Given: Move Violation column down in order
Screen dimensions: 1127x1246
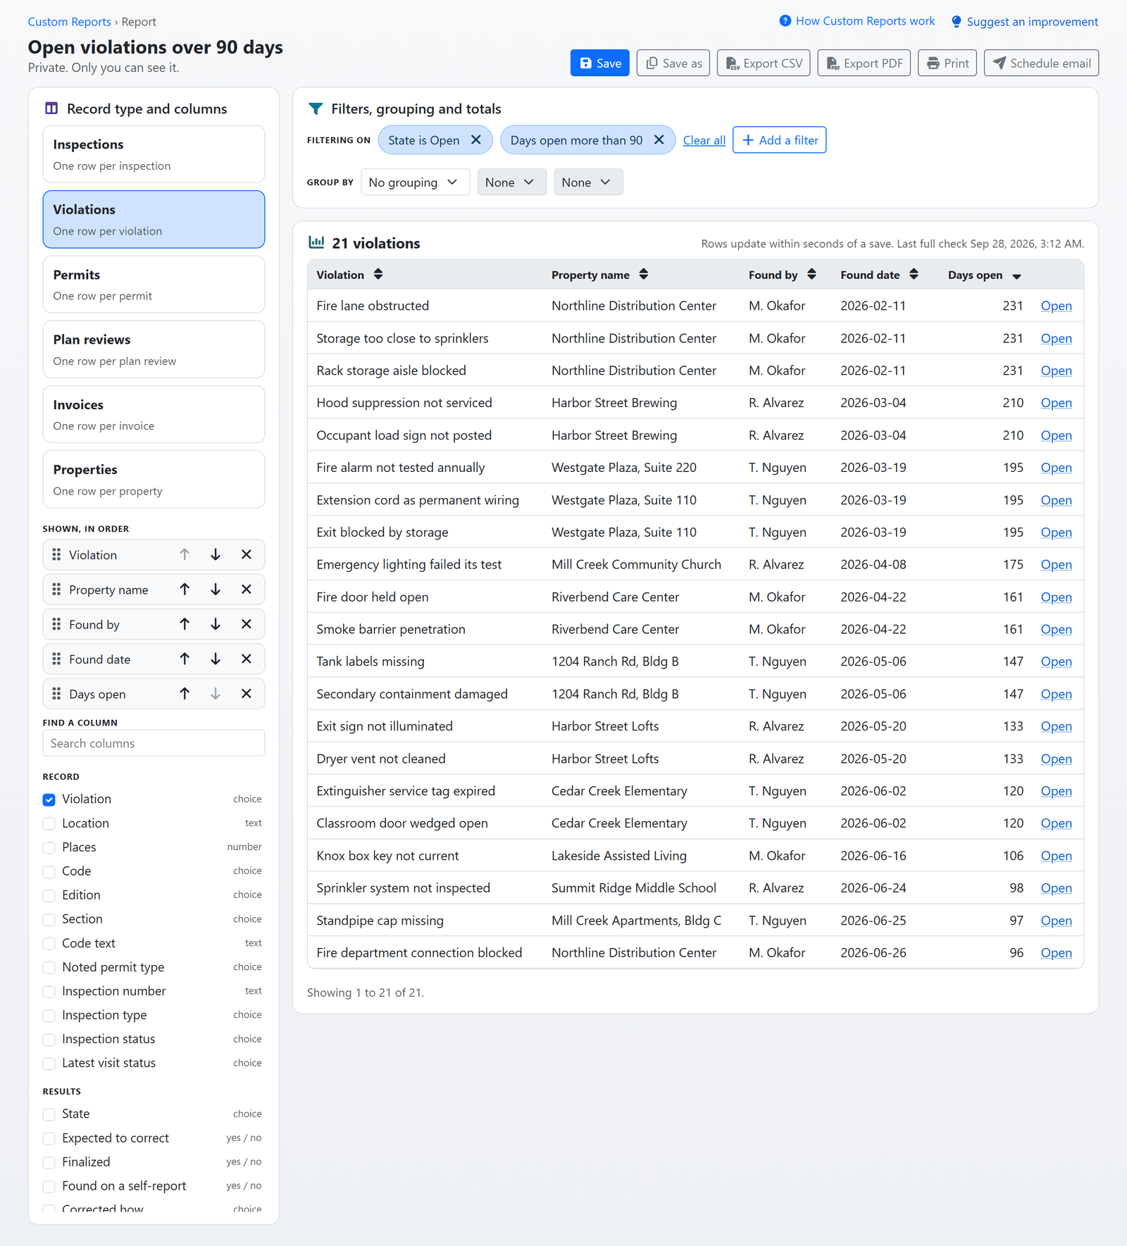Looking at the screenshot, I should pyautogui.click(x=216, y=555).
